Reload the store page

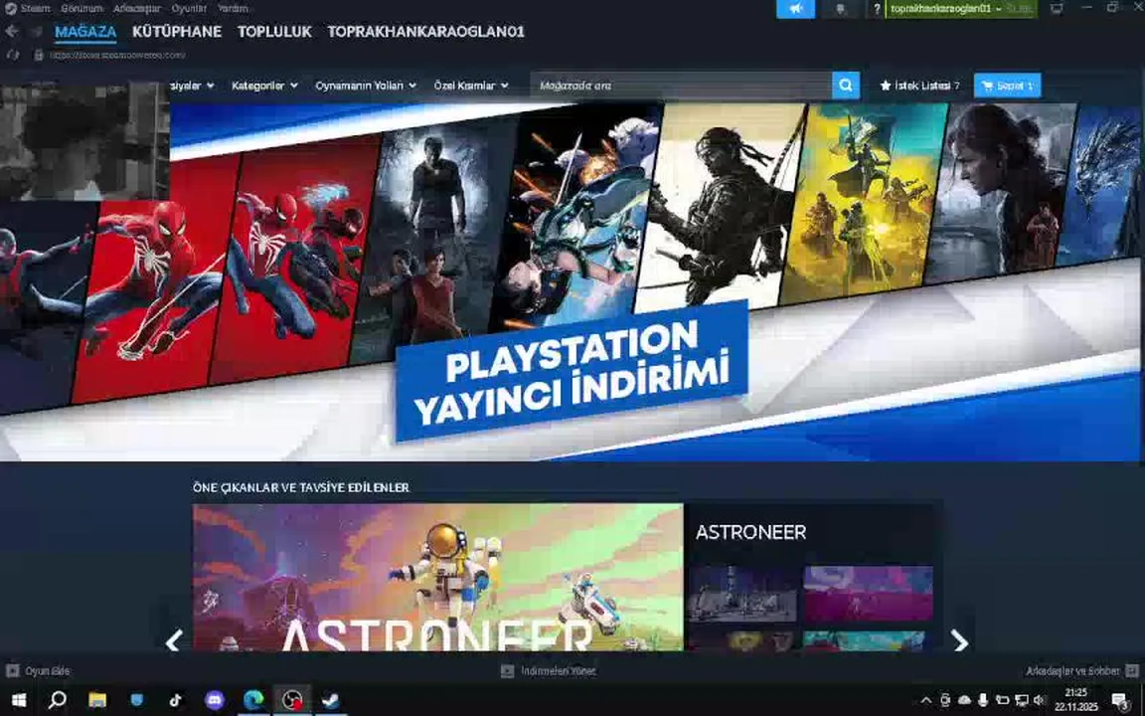tap(12, 55)
